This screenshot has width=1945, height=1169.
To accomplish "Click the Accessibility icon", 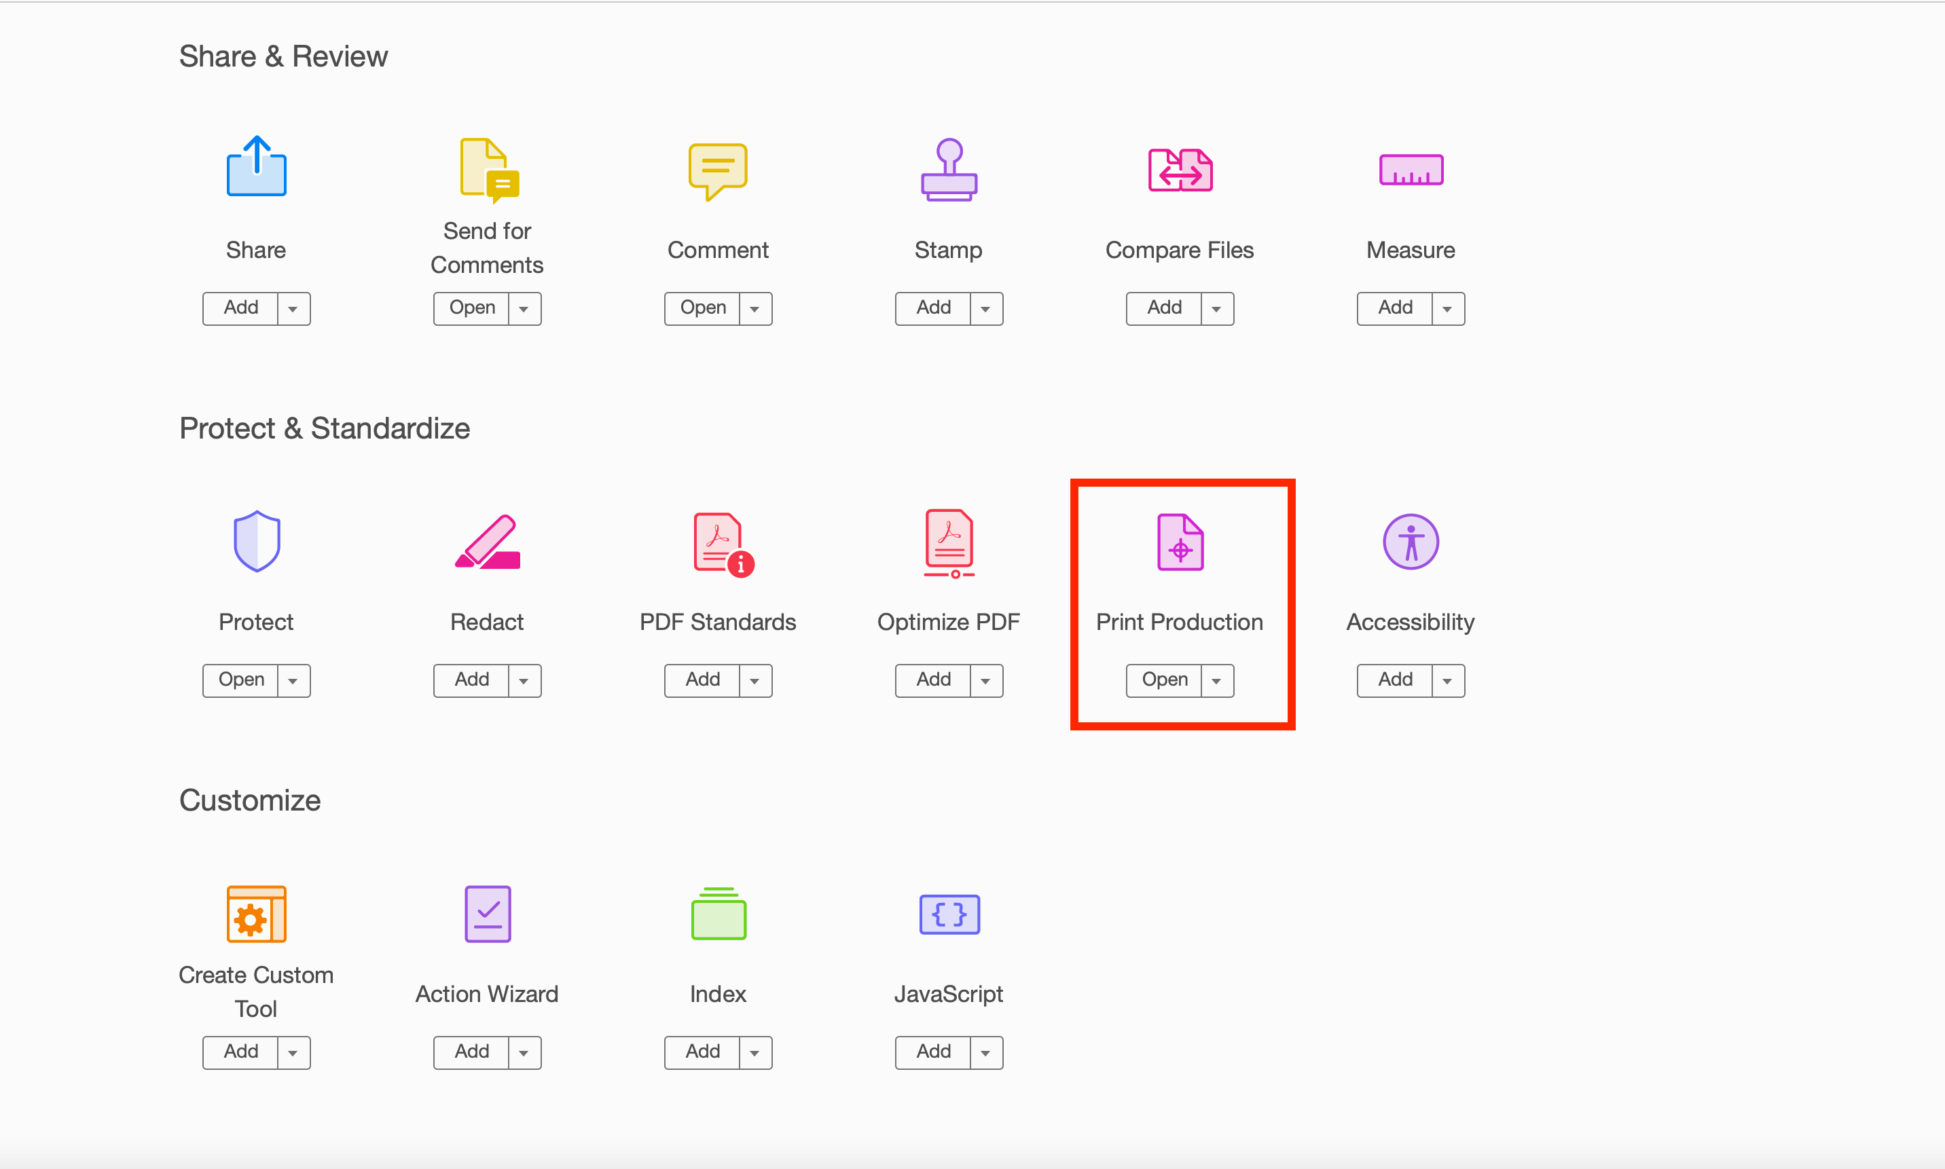I will tap(1411, 542).
